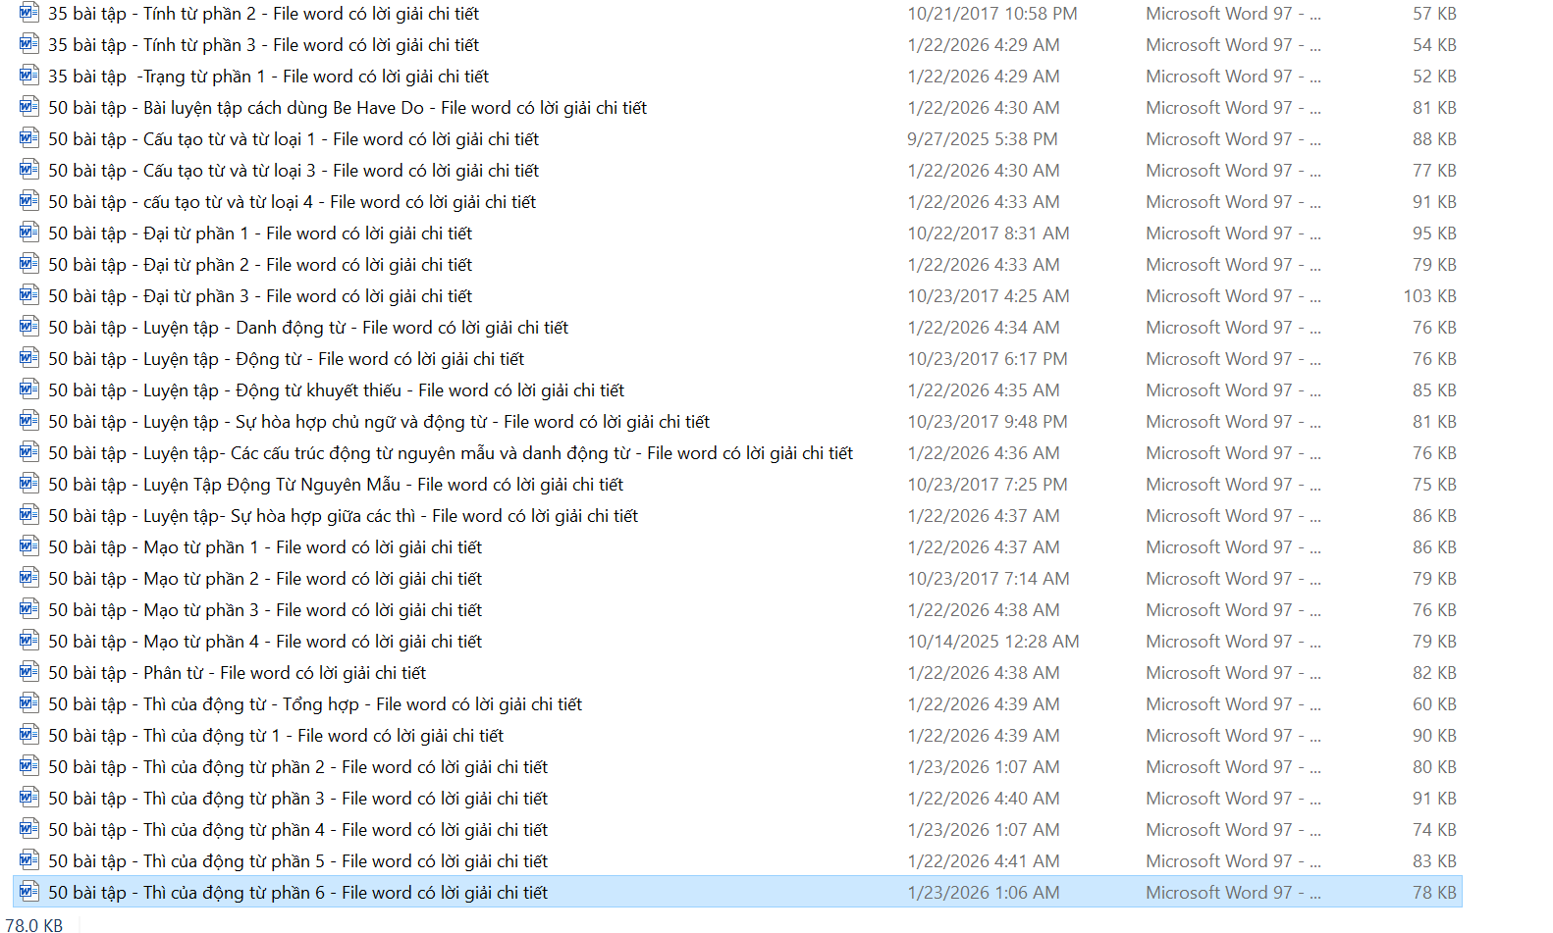Viewport: 1553px width, 933px height.
Task: Select file Mạo từ phần 2
Action: [x=264, y=579]
